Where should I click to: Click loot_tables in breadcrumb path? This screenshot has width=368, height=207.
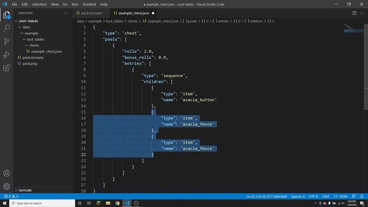pyautogui.click(x=114, y=21)
